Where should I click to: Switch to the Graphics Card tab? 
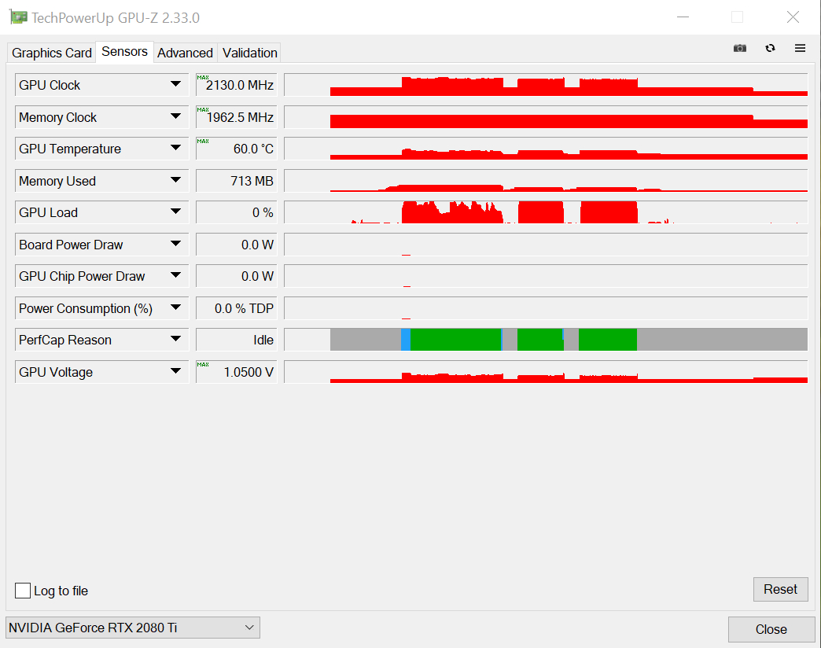point(51,53)
